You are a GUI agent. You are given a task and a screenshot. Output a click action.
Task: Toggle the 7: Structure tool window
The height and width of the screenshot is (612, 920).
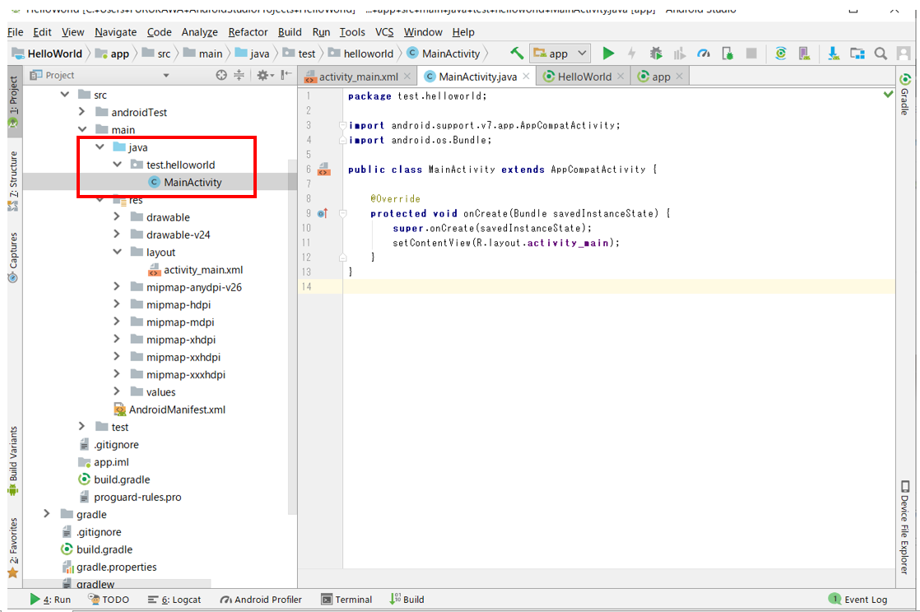tap(13, 180)
